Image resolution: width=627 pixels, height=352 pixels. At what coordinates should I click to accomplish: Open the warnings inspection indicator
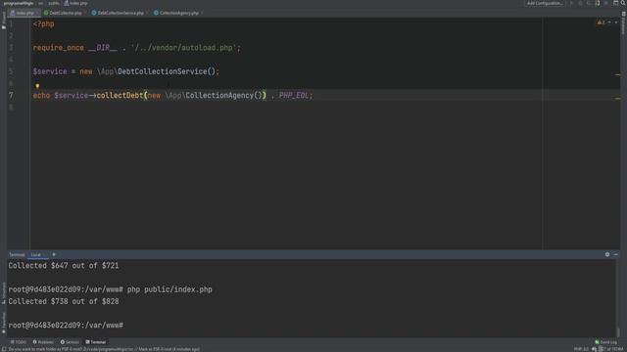[601, 22]
